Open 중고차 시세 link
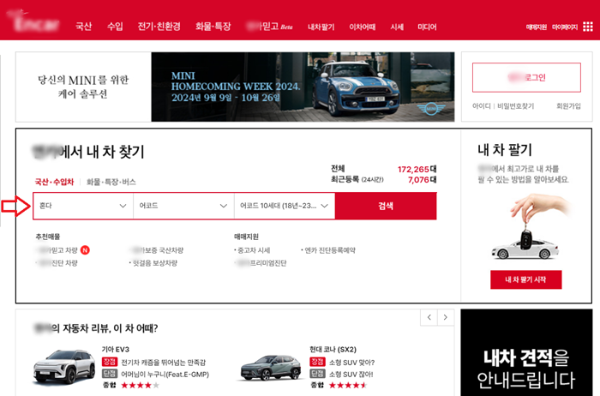The width and height of the screenshot is (600, 396). pyautogui.click(x=253, y=250)
